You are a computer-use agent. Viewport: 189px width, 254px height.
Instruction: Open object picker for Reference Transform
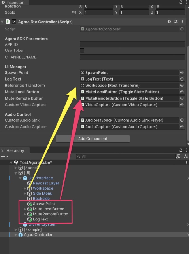click(x=182, y=85)
